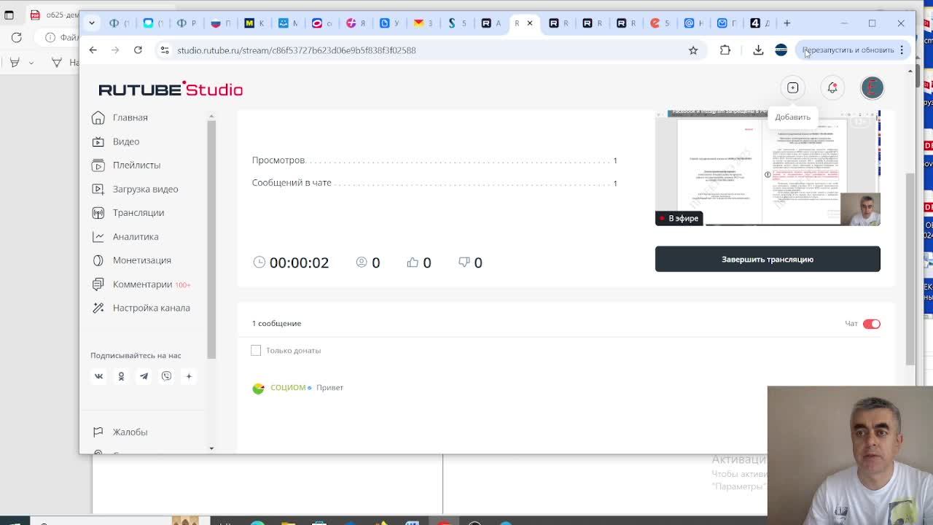Click the СОЦИОМ chat username

point(288,387)
